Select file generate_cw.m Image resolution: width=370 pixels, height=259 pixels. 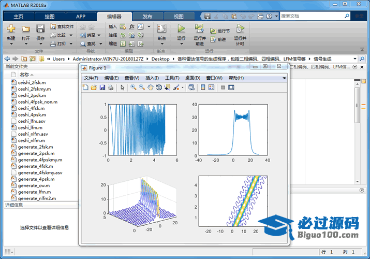point(34,185)
